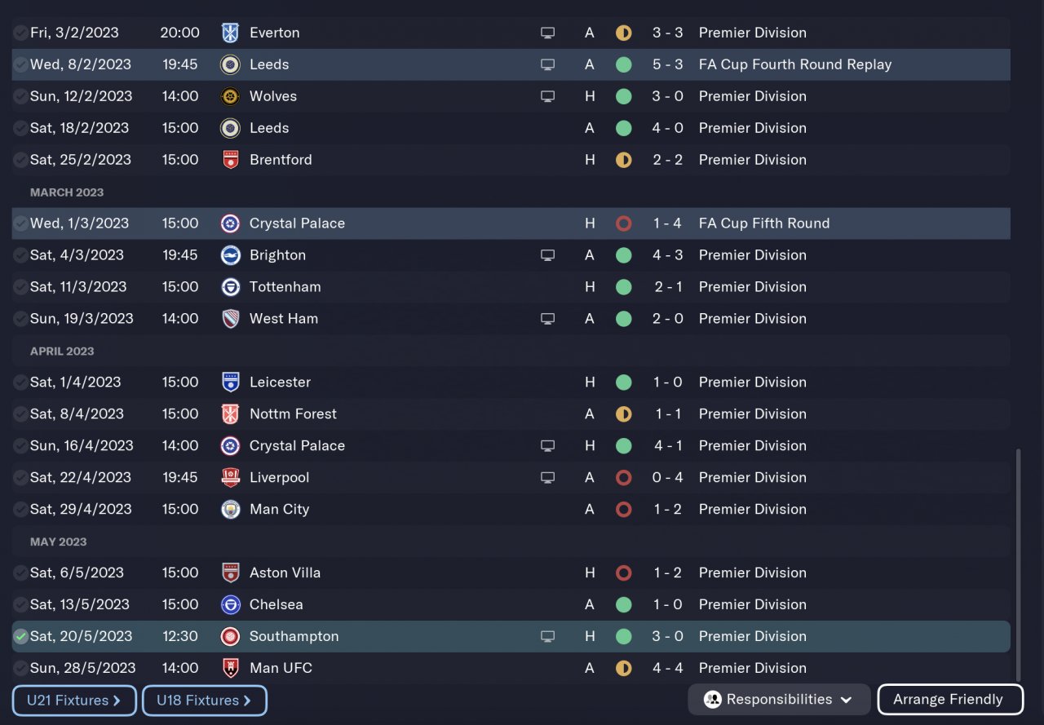Toggle the checkmark for Southampton fixture
Image resolution: width=1044 pixels, height=725 pixels.
click(20, 637)
